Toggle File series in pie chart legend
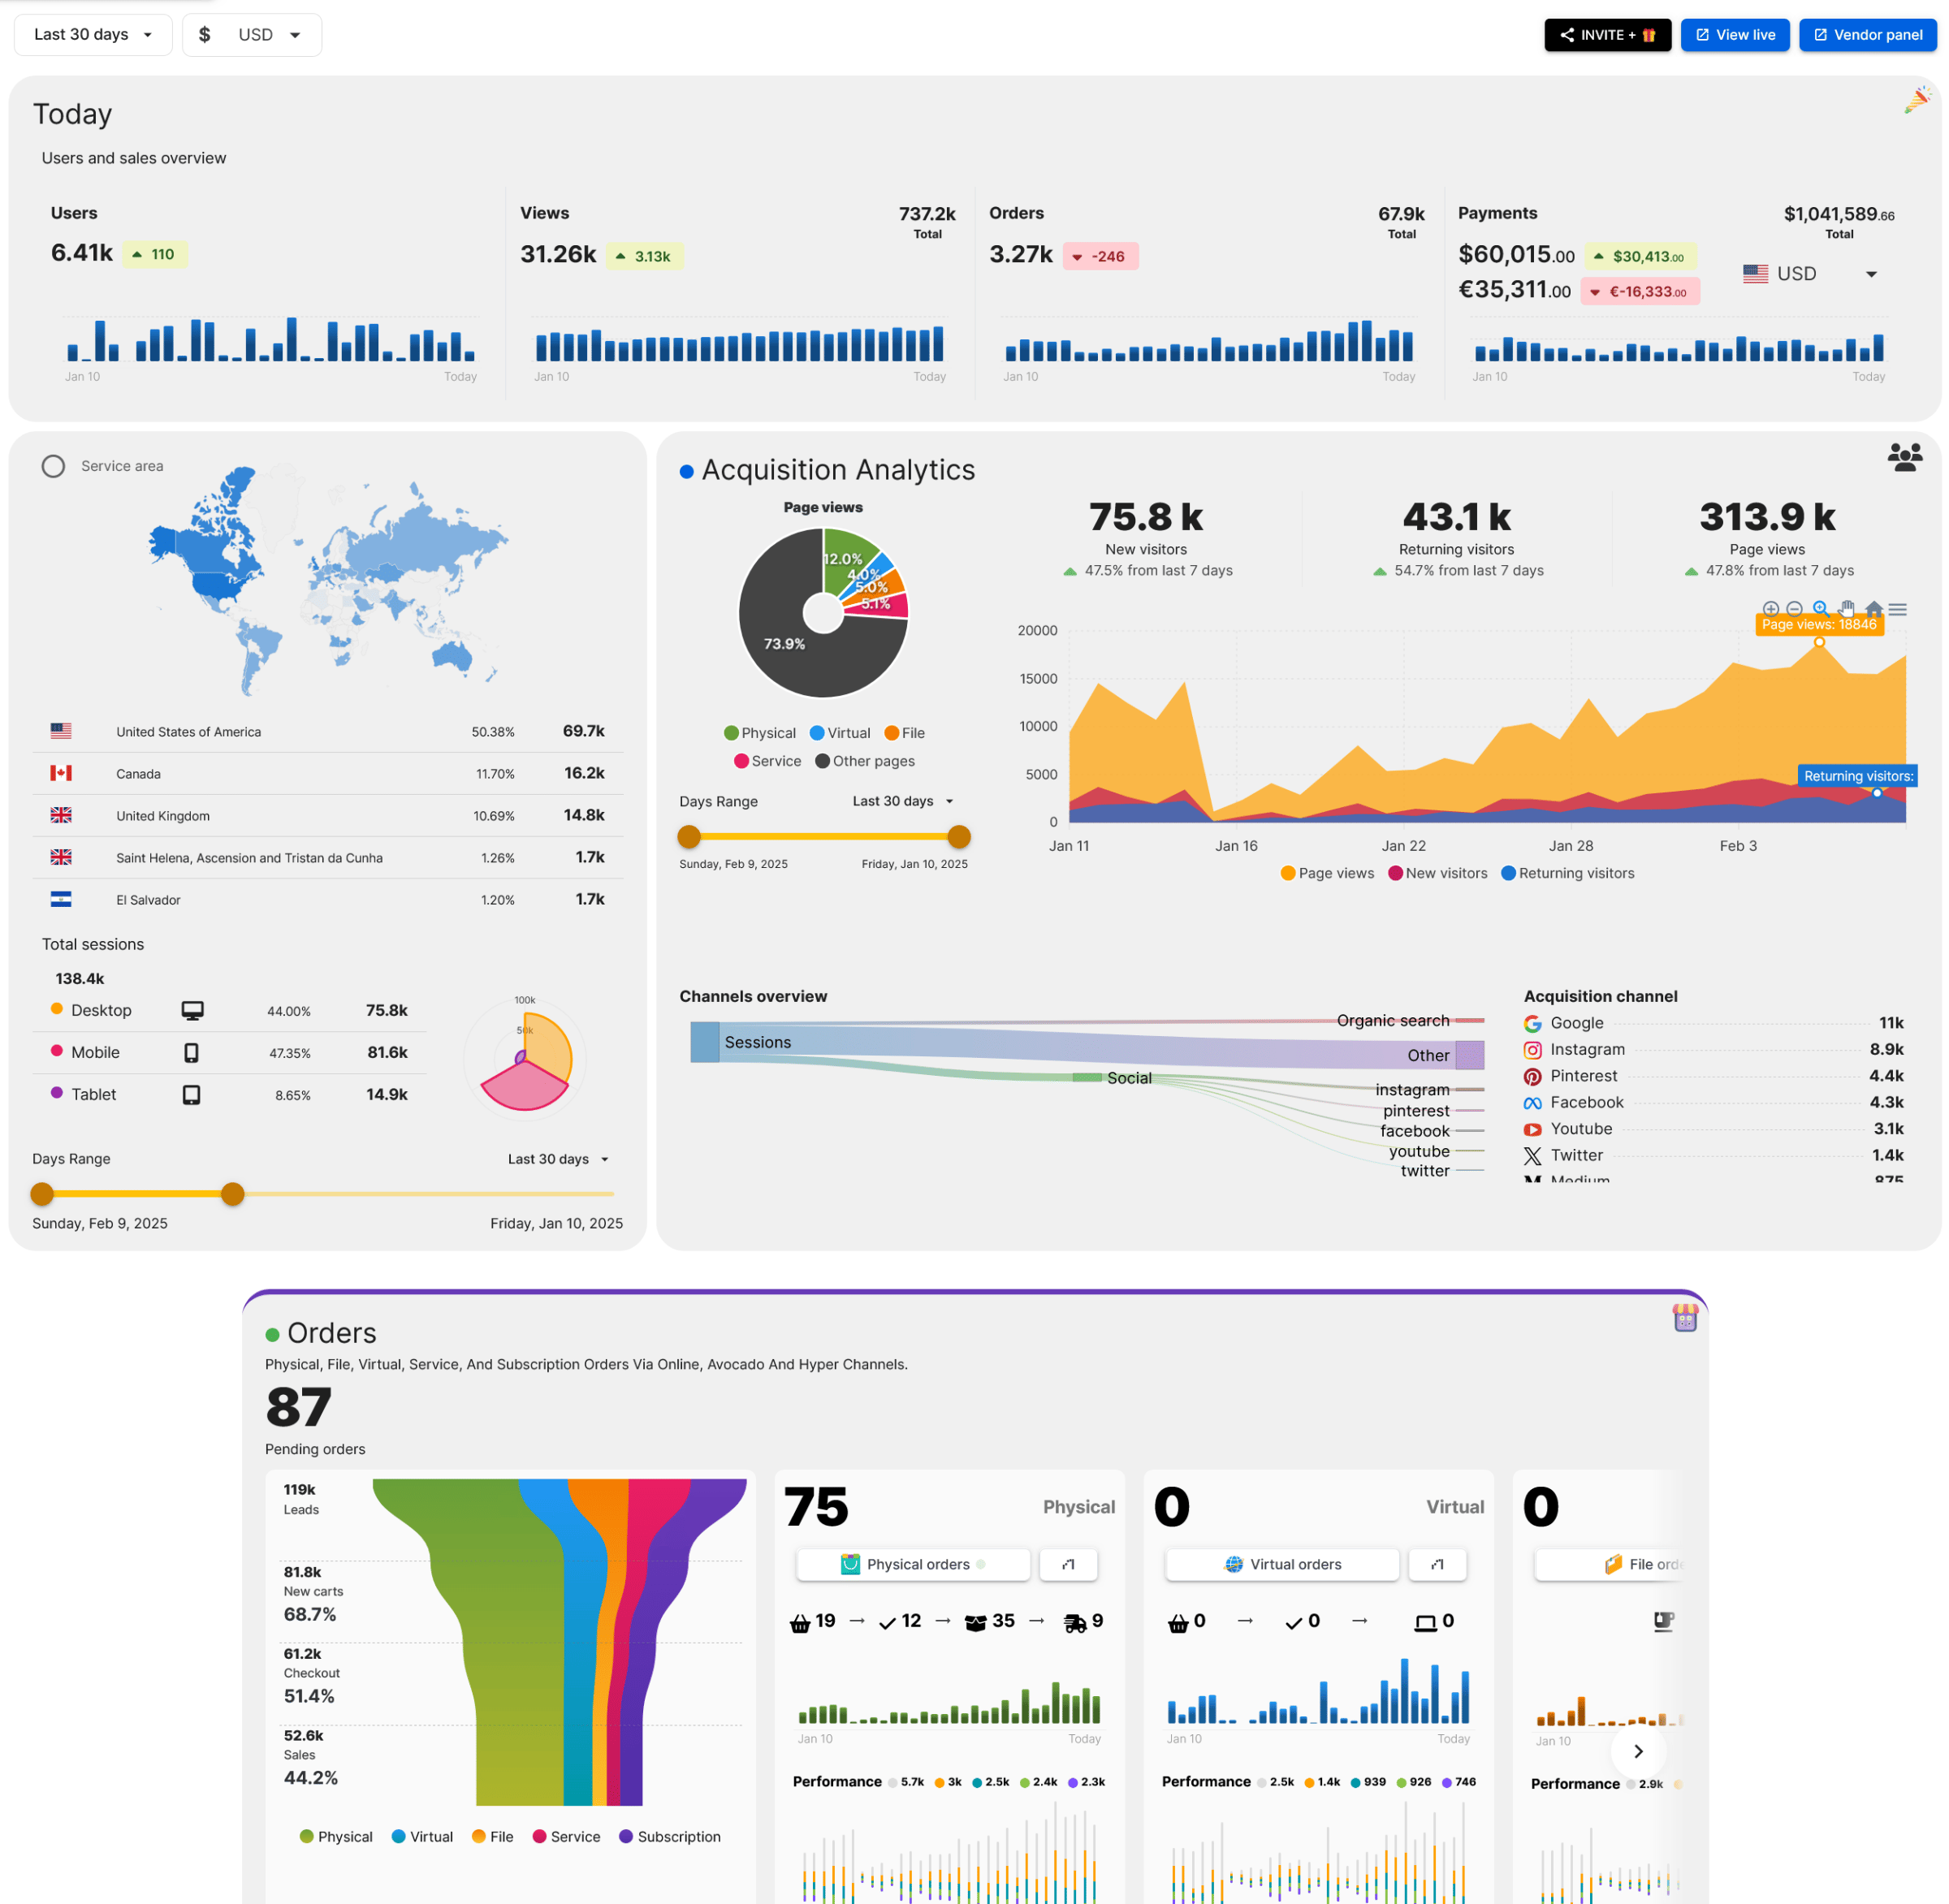Screen dimensions: 1949x1904 point(904,733)
